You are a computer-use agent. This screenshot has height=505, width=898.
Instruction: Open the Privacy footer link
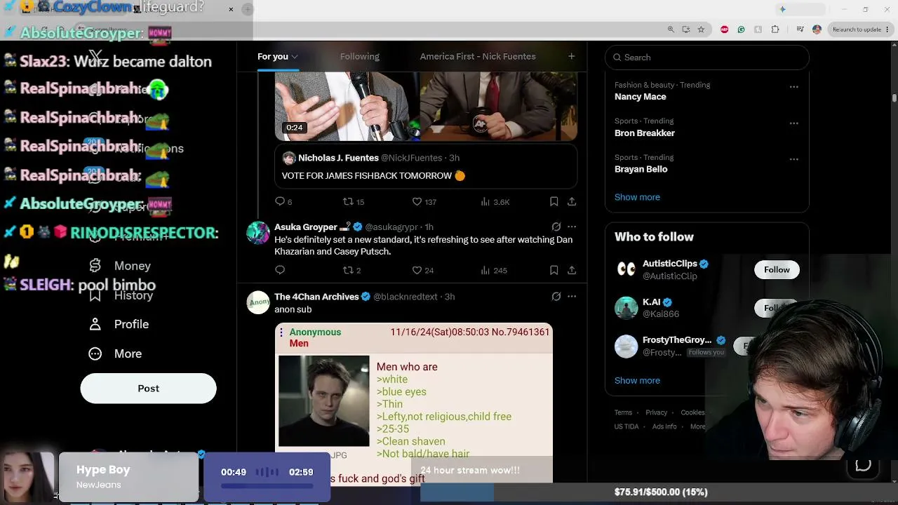pos(656,412)
